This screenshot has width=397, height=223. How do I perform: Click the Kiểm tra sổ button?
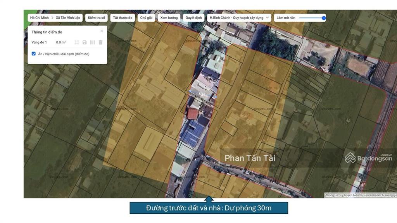pos(96,18)
